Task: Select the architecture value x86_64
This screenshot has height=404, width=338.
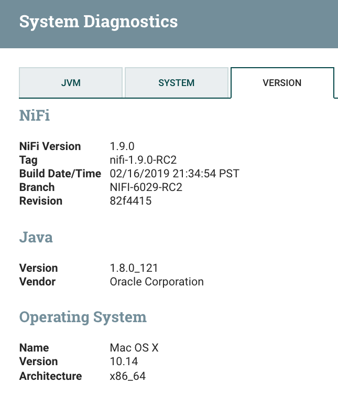Action: pos(128,376)
